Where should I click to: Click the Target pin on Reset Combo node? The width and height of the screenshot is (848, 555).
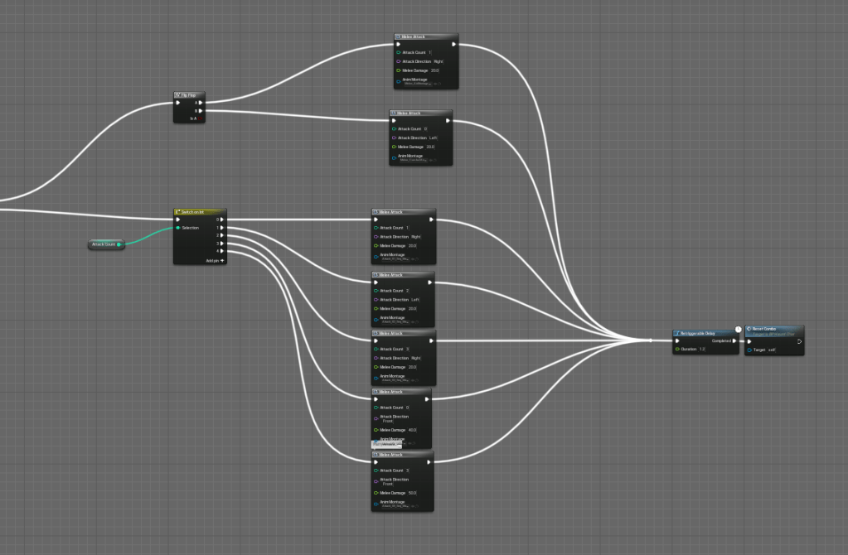point(749,350)
